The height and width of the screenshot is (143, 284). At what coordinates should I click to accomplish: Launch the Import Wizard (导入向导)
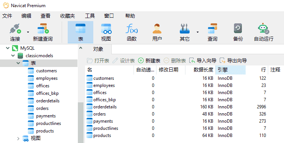[x=203, y=61]
